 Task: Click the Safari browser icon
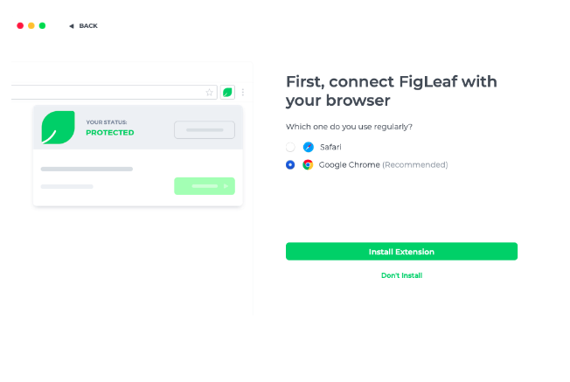point(308,147)
